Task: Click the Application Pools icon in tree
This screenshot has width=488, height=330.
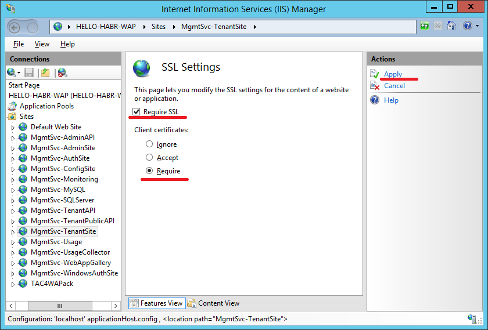Action: [x=12, y=106]
